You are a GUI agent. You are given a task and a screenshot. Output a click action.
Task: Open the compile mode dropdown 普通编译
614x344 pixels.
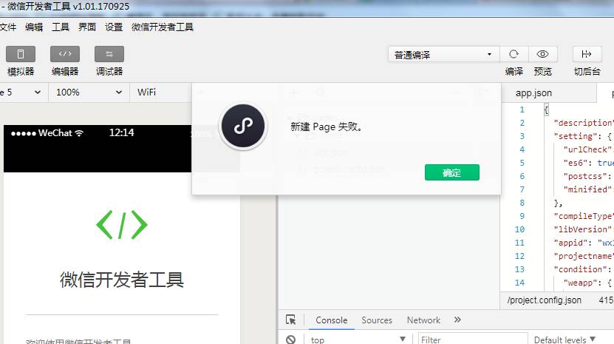coord(443,55)
